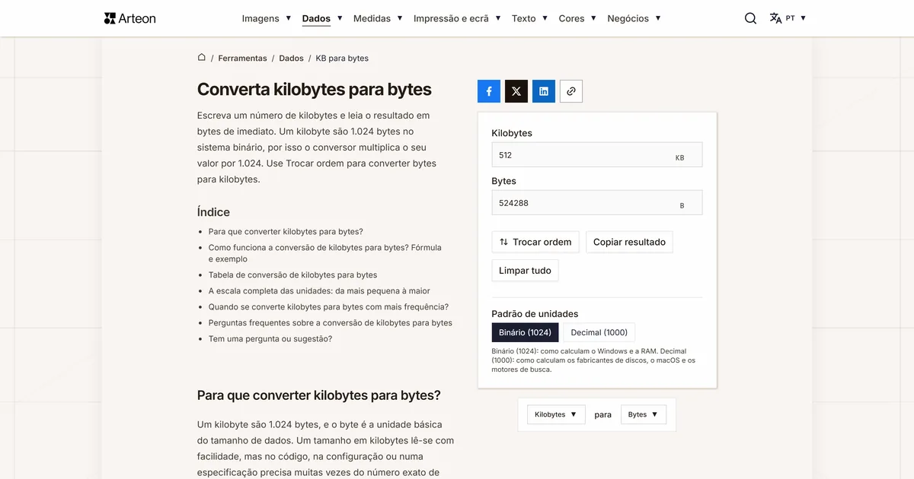The width and height of the screenshot is (914, 479).
Task: Jump to Quando se converte kilobytes section
Action: click(x=328, y=306)
